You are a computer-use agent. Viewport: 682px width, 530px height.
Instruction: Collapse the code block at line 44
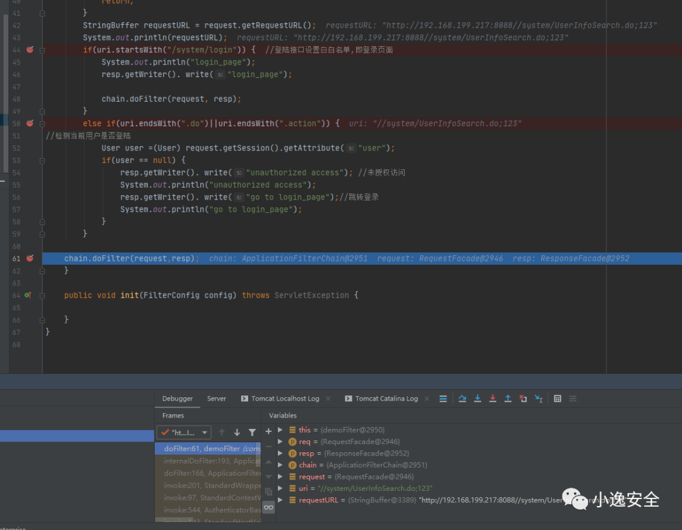42,50
